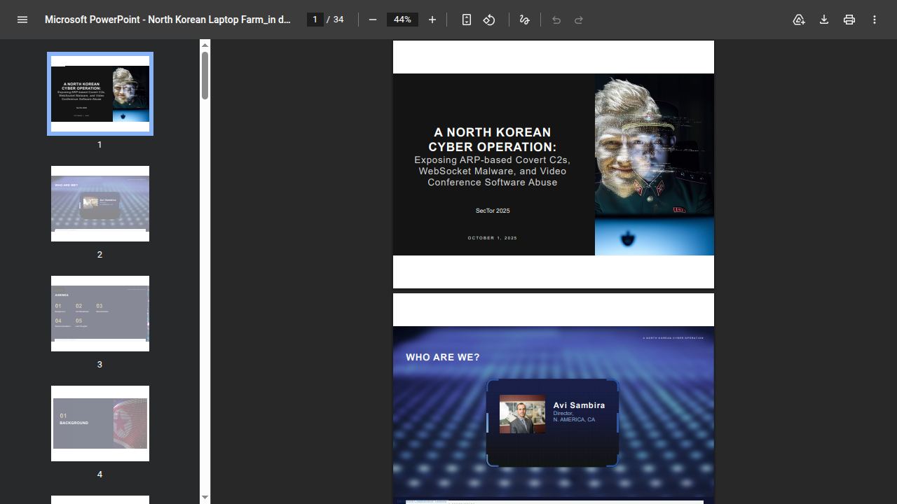Viewport: 897px width, 504px height.
Task: Click the soldier image on the title slide
Action: [655, 164]
